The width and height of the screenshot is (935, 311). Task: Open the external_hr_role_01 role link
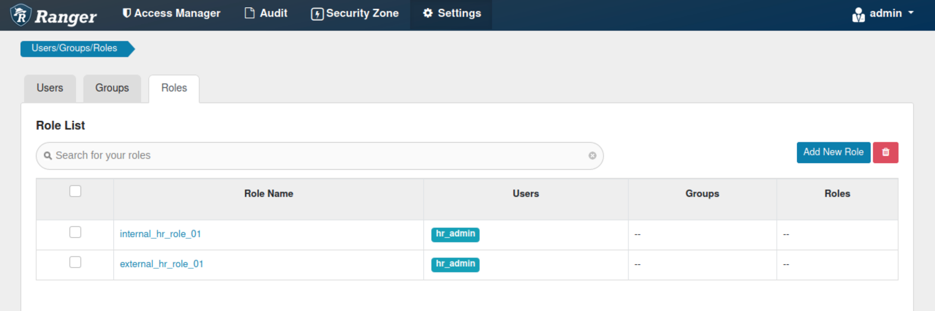coord(162,264)
